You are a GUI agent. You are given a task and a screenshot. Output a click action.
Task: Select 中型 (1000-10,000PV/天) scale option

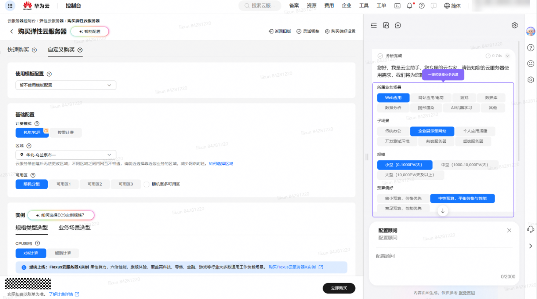tap(464, 165)
